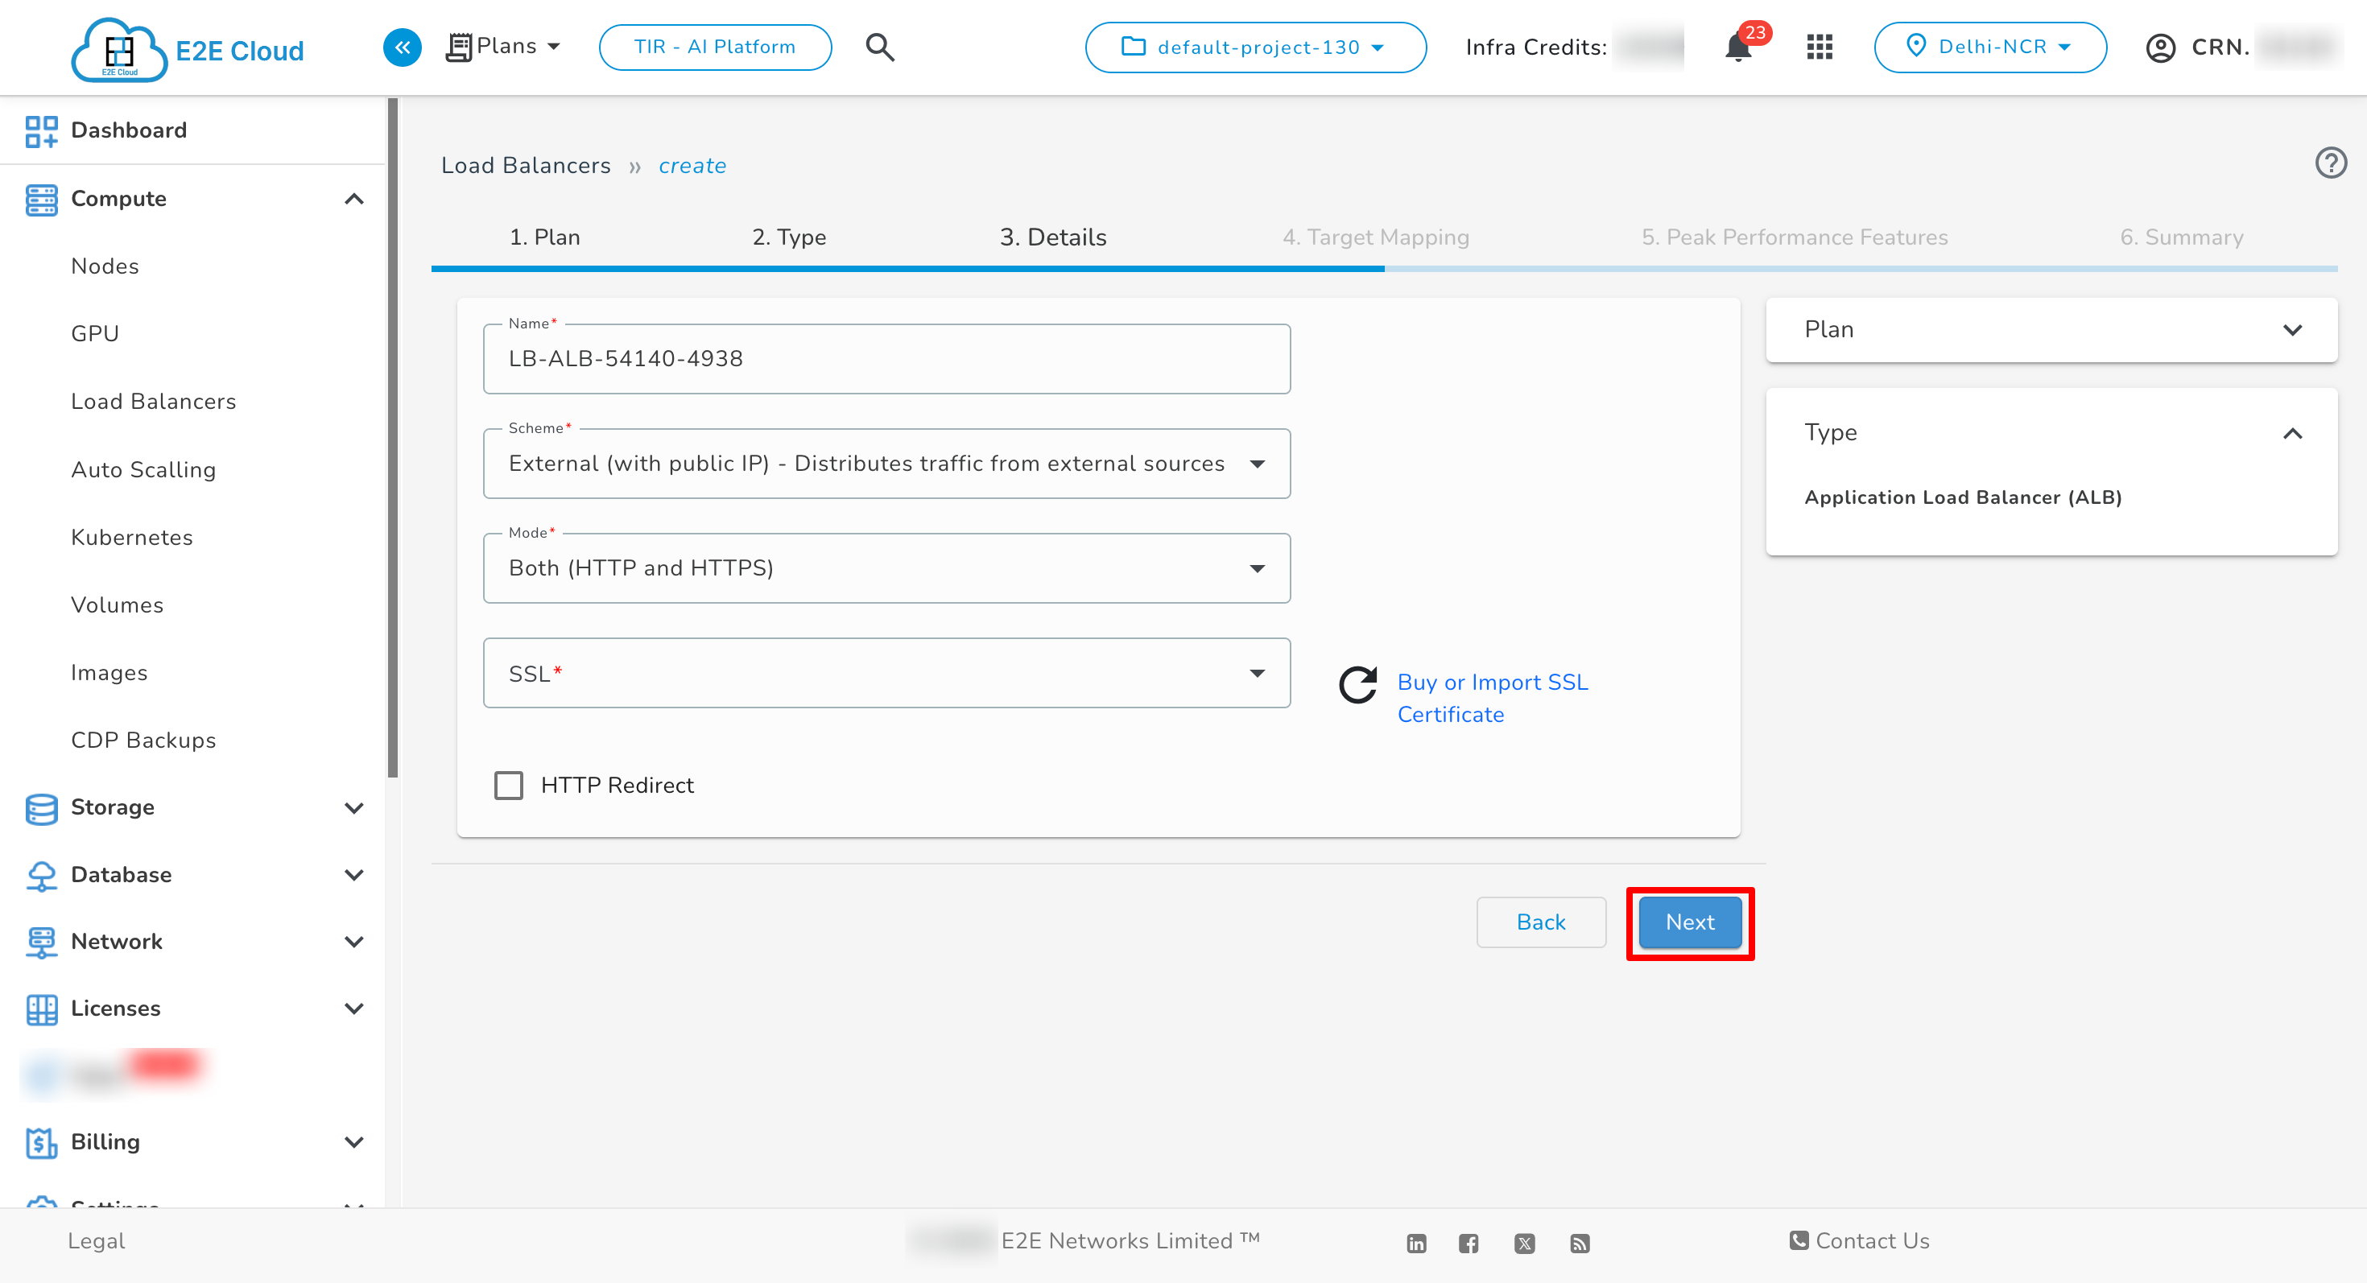Select the Compute icon in sidebar

click(41, 198)
